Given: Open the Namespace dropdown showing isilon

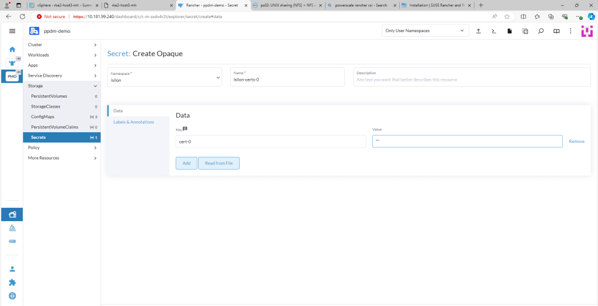Looking at the screenshot, I should [x=164, y=77].
